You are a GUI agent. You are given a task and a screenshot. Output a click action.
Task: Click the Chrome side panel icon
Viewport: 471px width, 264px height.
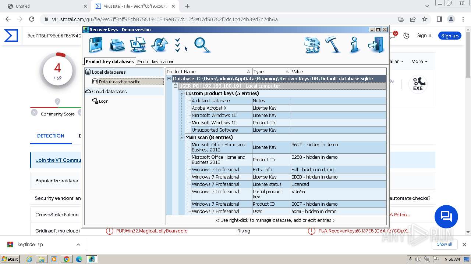[x=439, y=19]
